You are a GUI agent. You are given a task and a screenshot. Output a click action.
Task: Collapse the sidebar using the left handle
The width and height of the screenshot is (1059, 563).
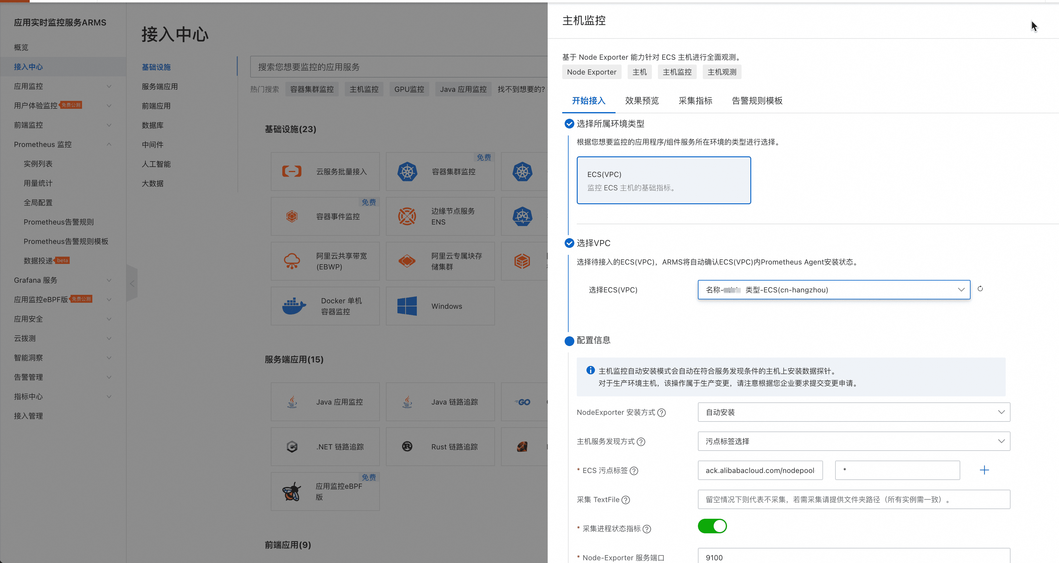(x=132, y=283)
